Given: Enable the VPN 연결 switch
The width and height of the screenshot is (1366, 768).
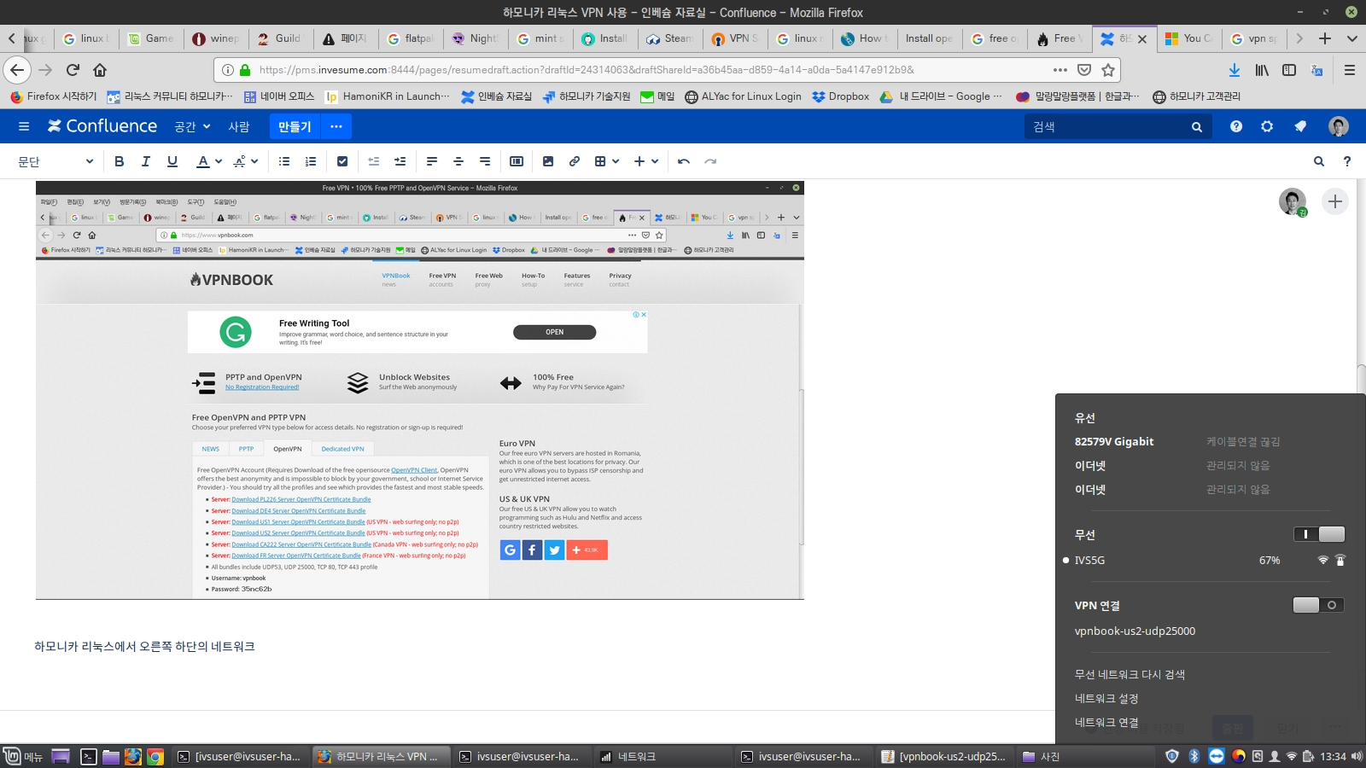Looking at the screenshot, I should coord(1319,605).
